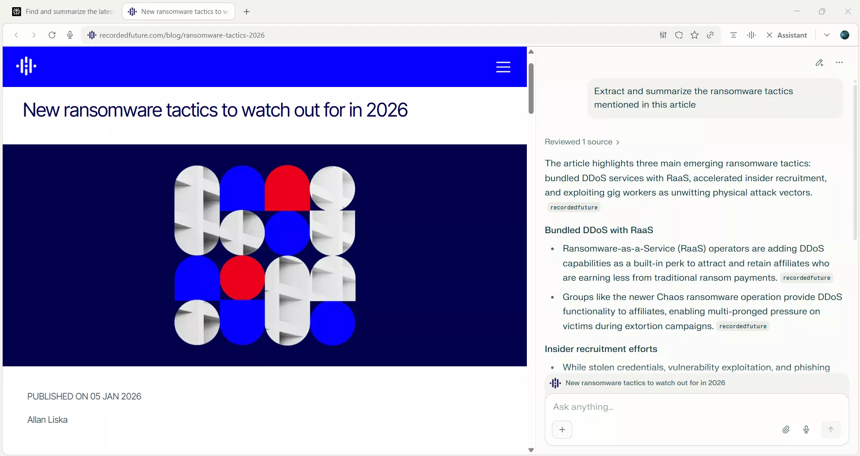Expand the Reviewed 1 source list
The height and width of the screenshot is (456, 860).
pyautogui.click(x=582, y=142)
